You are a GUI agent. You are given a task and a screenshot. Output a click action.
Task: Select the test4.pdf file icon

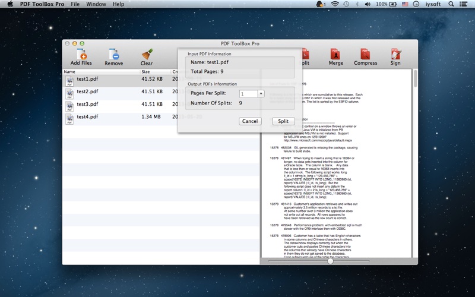coord(69,119)
